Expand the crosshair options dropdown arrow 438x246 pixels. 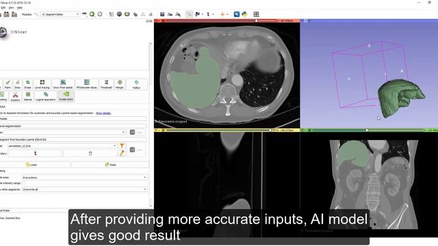pos(227,14)
